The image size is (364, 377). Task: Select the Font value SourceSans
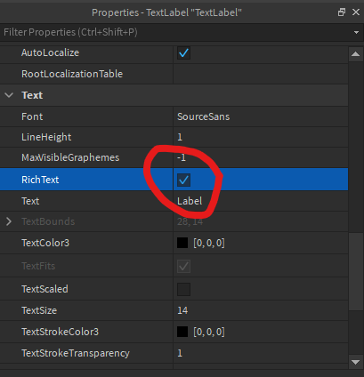[x=204, y=116]
